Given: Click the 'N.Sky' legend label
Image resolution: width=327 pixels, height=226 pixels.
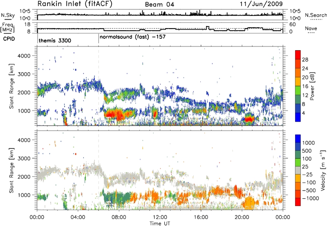Looking at the screenshot, I should (8, 15).
